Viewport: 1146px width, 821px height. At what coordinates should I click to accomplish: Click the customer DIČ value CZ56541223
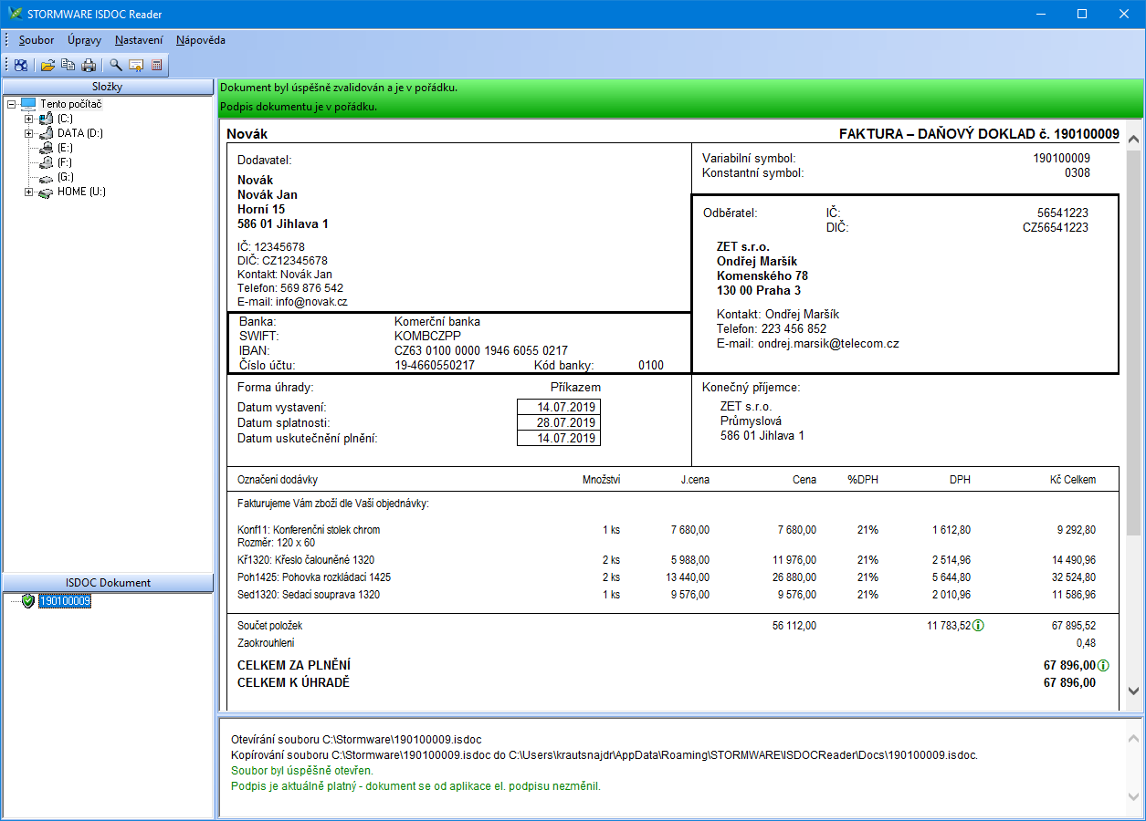tap(1056, 228)
